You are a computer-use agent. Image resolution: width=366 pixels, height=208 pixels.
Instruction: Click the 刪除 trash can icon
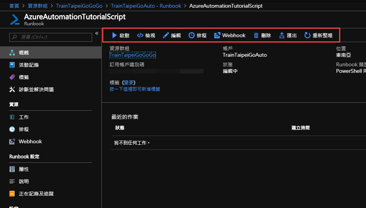tap(256, 35)
